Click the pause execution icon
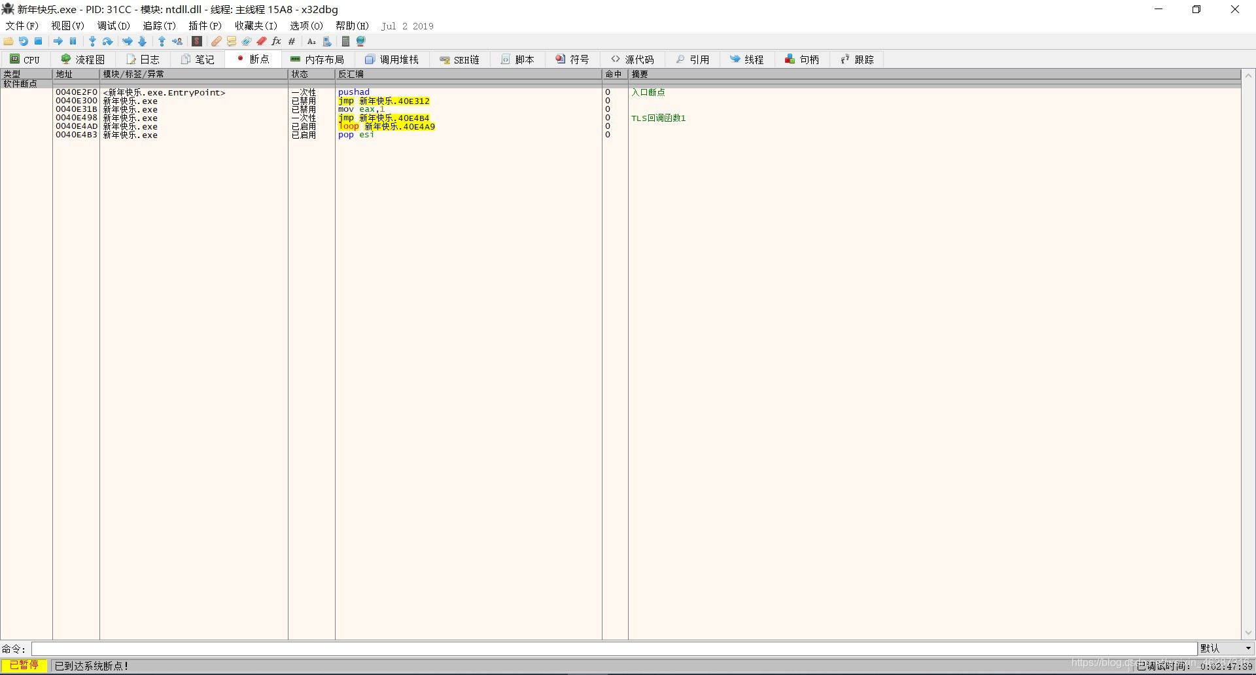Viewport: 1256px width, 675px height. [73, 41]
